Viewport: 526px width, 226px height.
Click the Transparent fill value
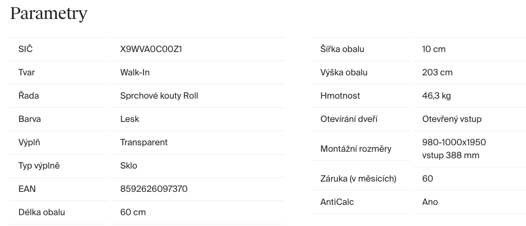point(144,143)
